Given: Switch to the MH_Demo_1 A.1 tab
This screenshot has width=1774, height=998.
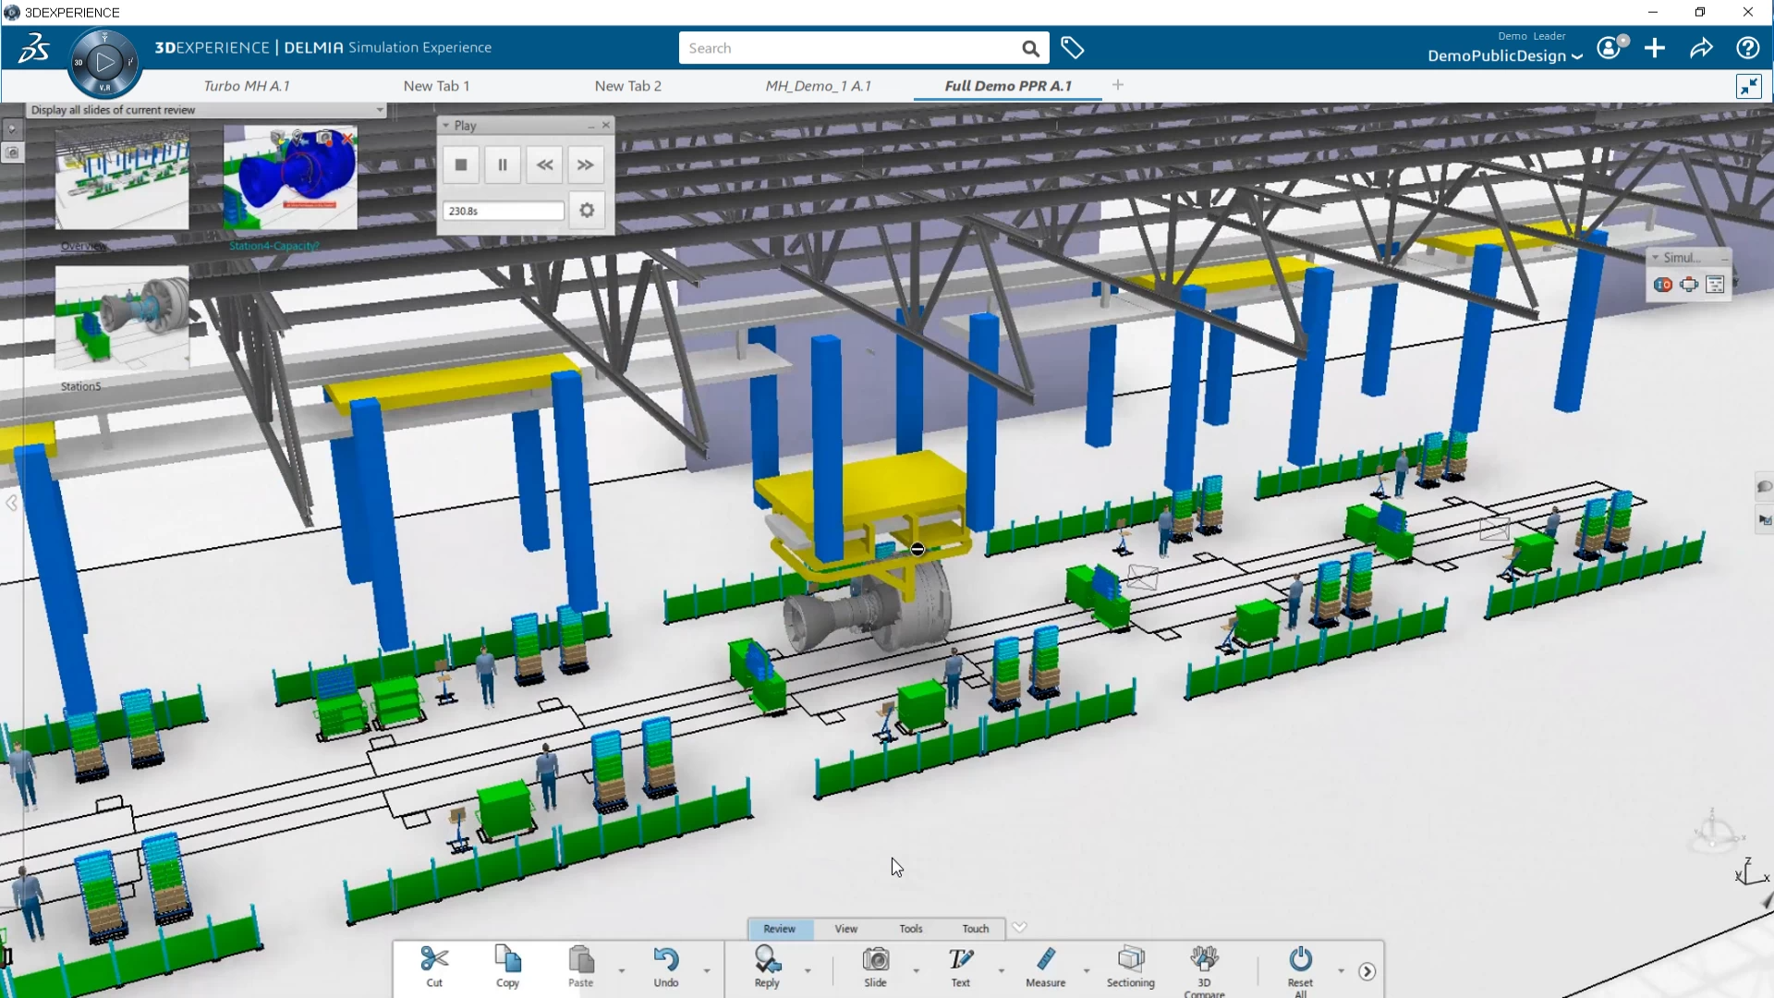Looking at the screenshot, I should tap(818, 86).
